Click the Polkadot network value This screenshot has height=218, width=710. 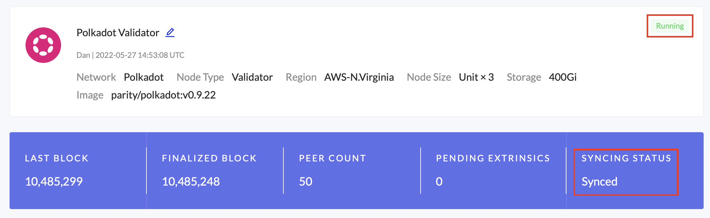[144, 77]
